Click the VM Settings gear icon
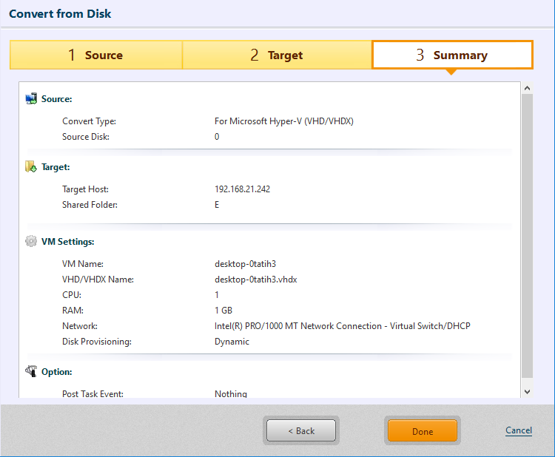This screenshot has width=555, height=457. click(31, 241)
